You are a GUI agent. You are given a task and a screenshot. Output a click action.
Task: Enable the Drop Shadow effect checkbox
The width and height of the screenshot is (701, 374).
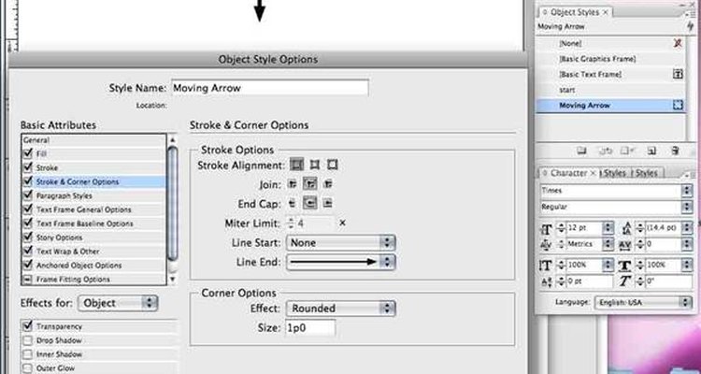28,340
